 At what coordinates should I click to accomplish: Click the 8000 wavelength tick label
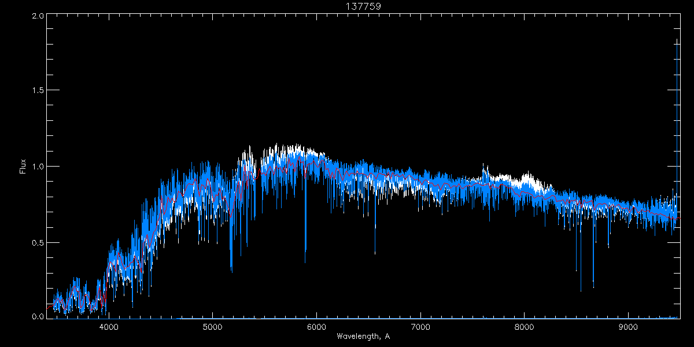[525, 328]
